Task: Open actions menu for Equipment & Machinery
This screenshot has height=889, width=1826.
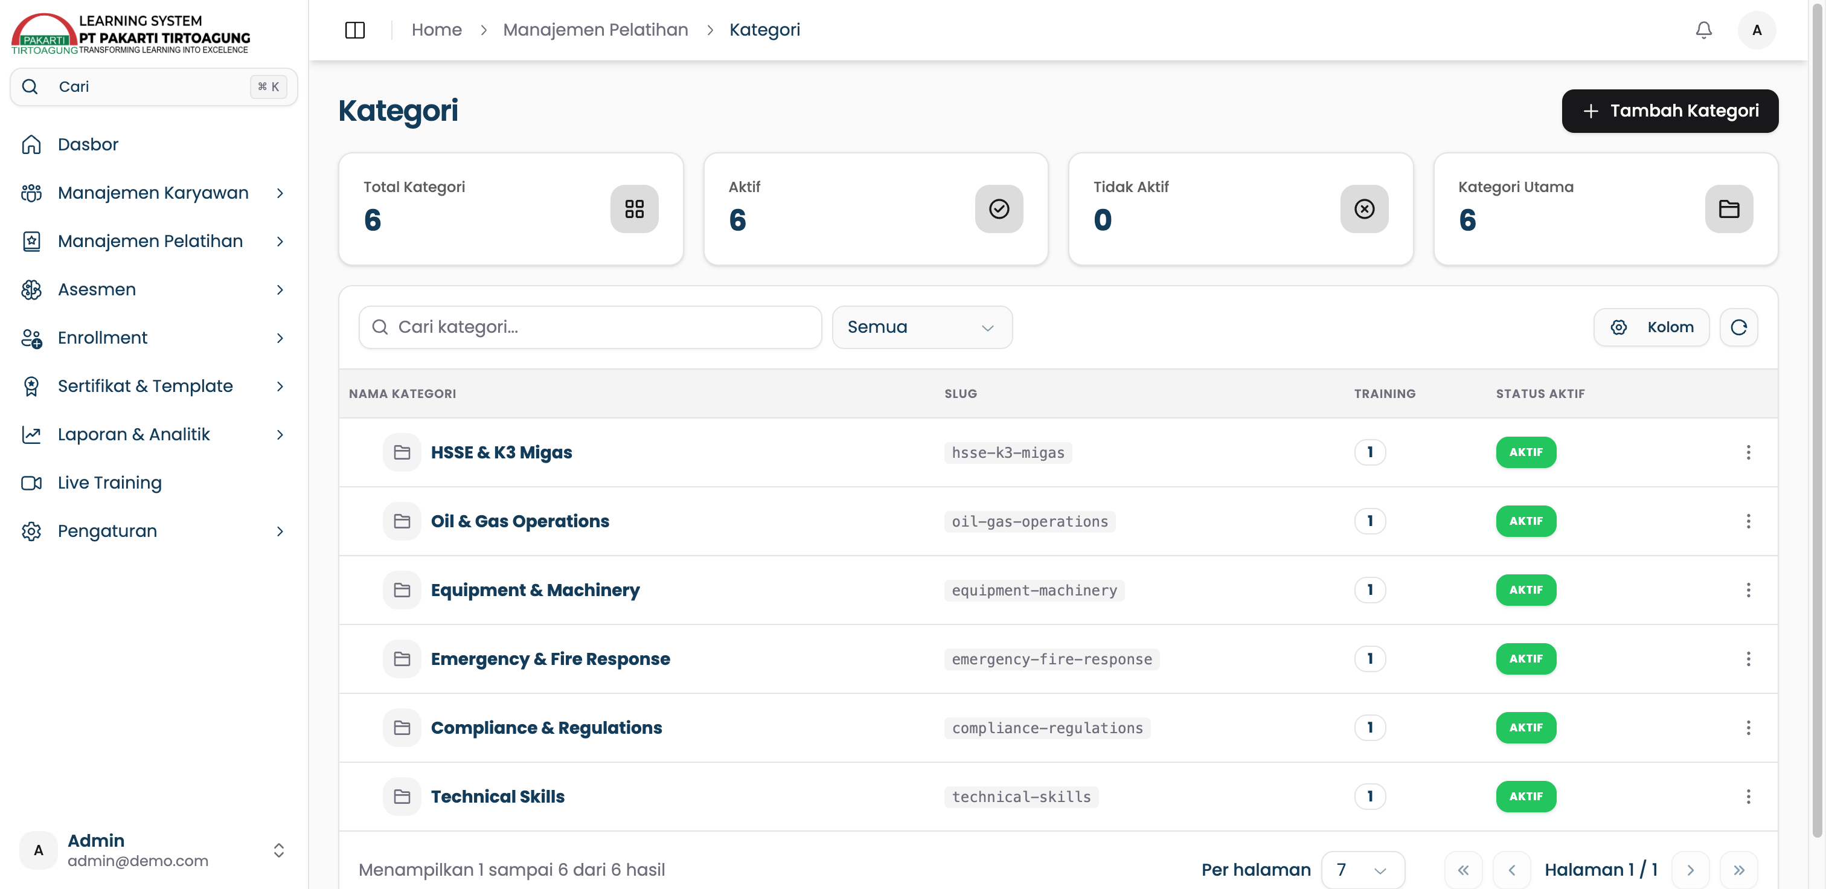Action: [1748, 589]
